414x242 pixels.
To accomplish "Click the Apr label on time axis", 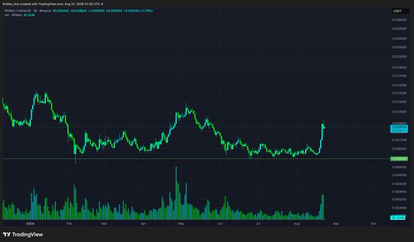I will pyautogui.click(x=143, y=224).
